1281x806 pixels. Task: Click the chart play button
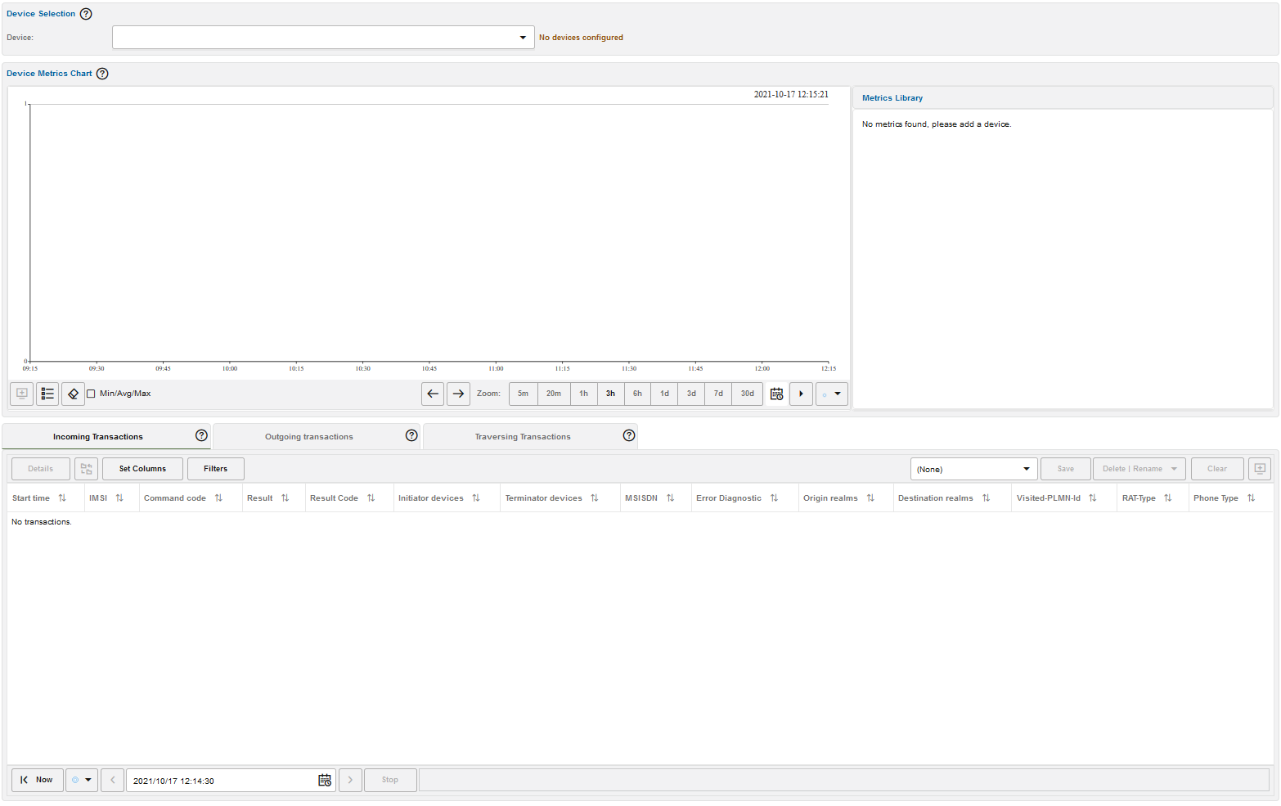click(x=801, y=394)
